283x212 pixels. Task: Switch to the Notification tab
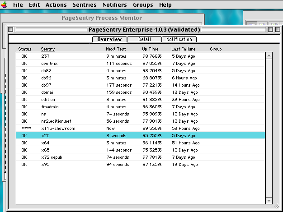(x=179, y=39)
